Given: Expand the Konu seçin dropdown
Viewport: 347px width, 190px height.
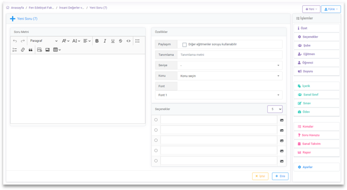Looking at the screenshot, I should [x=230, y=75].
